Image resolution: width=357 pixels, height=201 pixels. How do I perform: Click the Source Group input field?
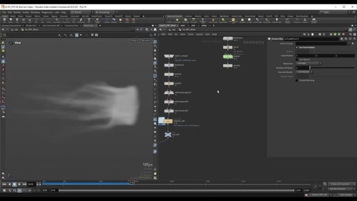[321, 44]
